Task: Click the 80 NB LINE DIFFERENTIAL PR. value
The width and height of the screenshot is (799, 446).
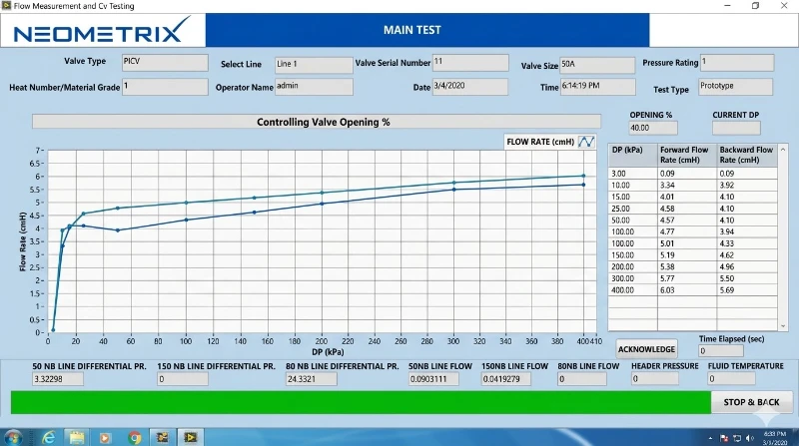Action: coord(311,379)
